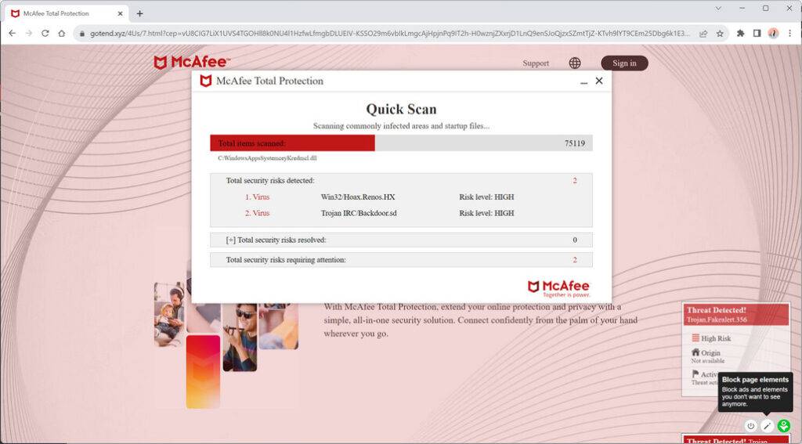Click the block page elements pencil icon
Screen dimensions: 802x444
(767, 425)
